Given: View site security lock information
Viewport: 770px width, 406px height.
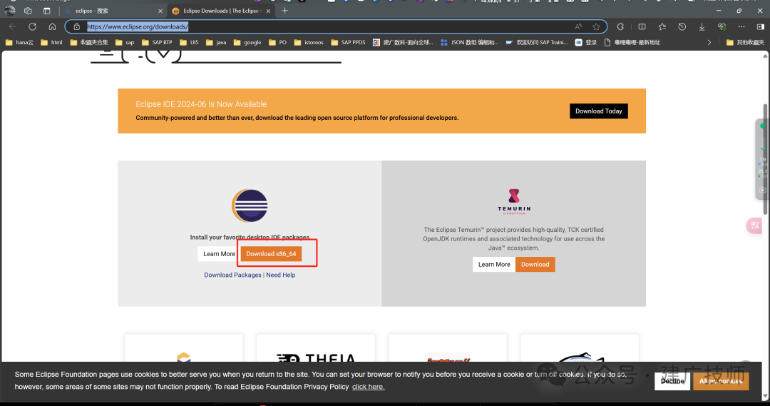Looking at the screenshot, I should pyautogui.click(x=76, y=26).
